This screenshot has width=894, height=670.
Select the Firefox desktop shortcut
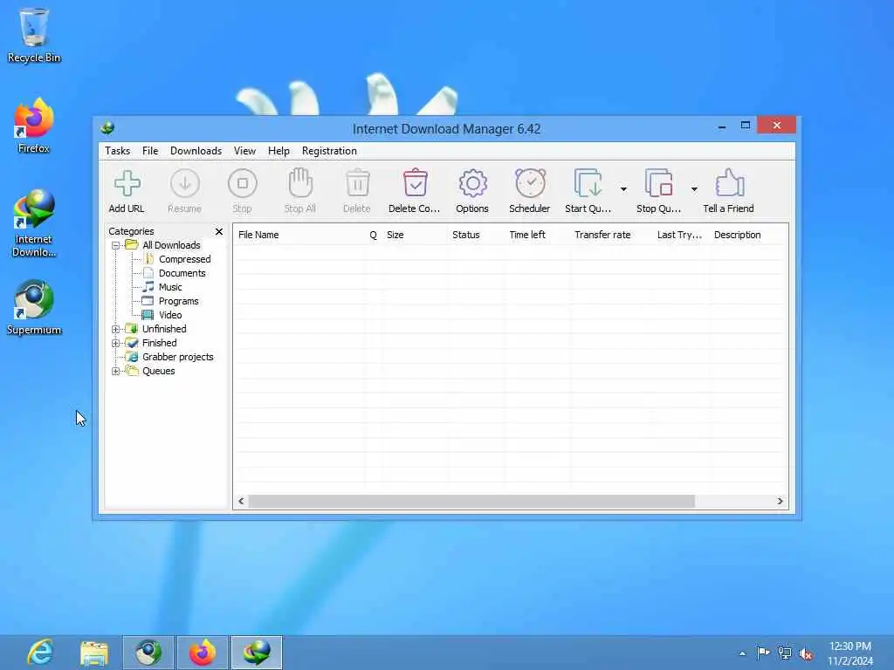[x=34, y=126]
